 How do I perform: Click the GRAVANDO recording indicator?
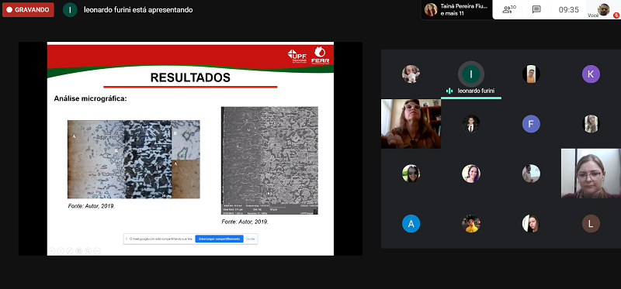pyautogui.click(x=28, y=10)
